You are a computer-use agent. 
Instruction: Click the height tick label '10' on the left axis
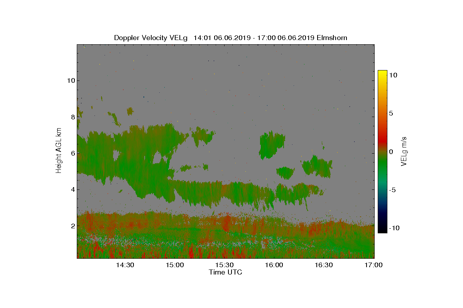click(x=70, y=80)
